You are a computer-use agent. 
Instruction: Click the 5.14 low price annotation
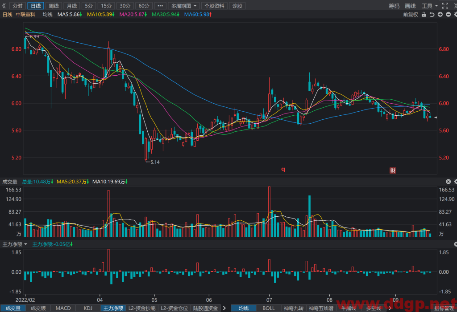pos(153,162)
